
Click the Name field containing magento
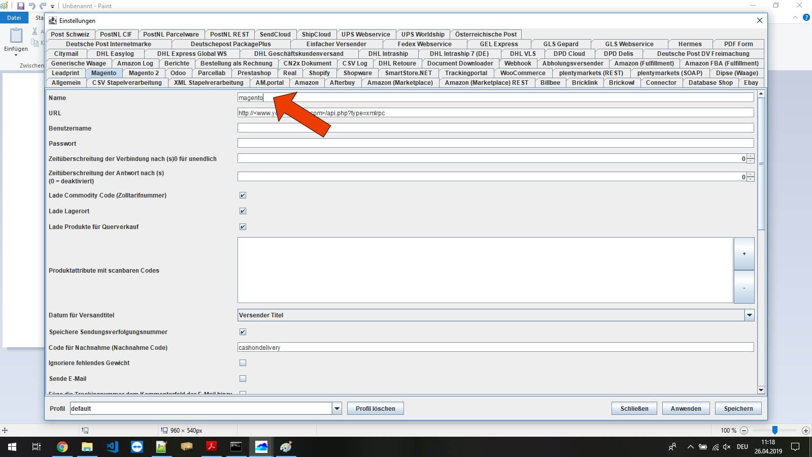coord(495,97)
